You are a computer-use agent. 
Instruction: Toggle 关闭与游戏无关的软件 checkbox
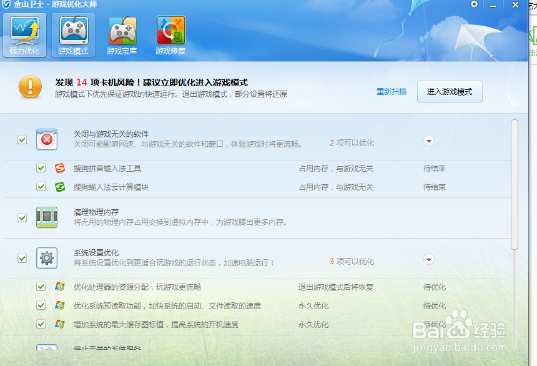[22, 139]
